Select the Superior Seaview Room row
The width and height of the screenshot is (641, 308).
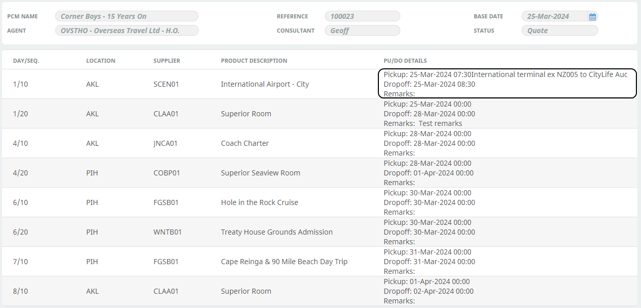pos(260,173)
